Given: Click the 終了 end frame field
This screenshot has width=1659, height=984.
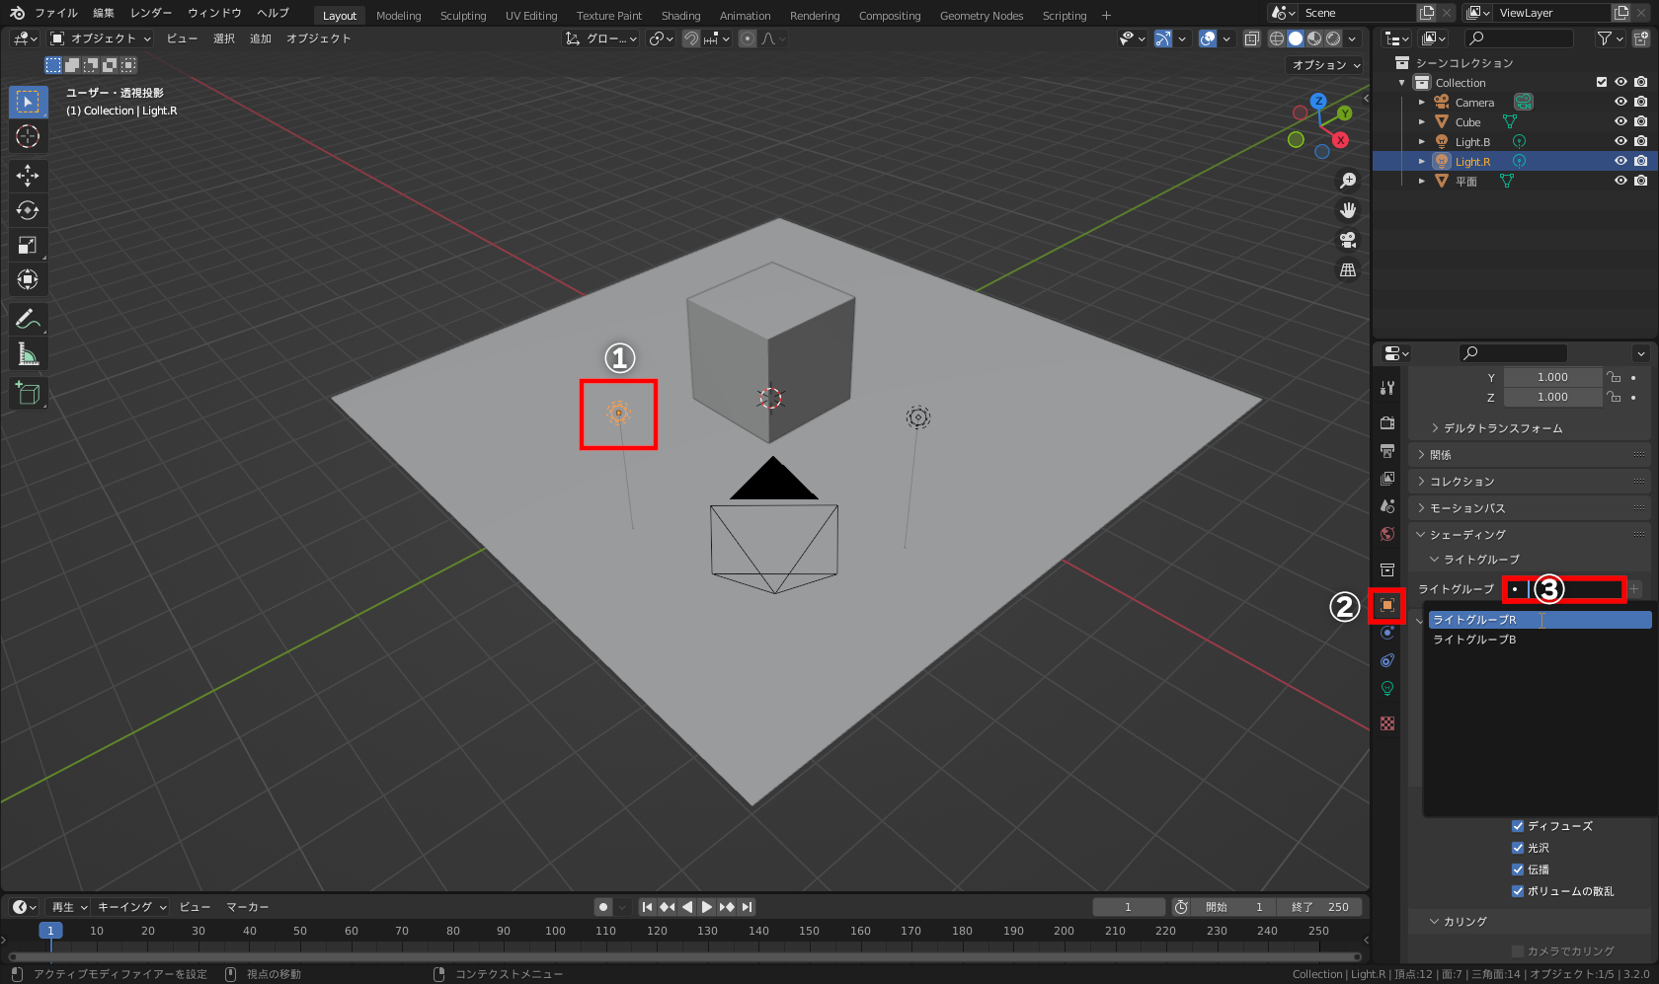Looking at the screenshot, I should (1320, 907).
